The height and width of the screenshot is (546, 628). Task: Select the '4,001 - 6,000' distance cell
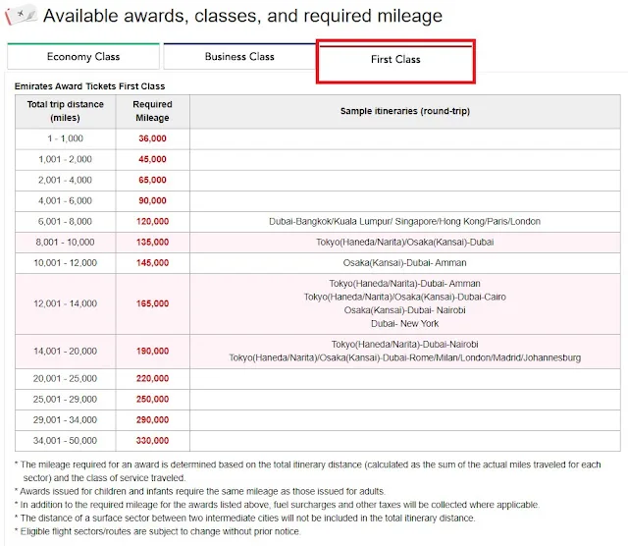66,201
